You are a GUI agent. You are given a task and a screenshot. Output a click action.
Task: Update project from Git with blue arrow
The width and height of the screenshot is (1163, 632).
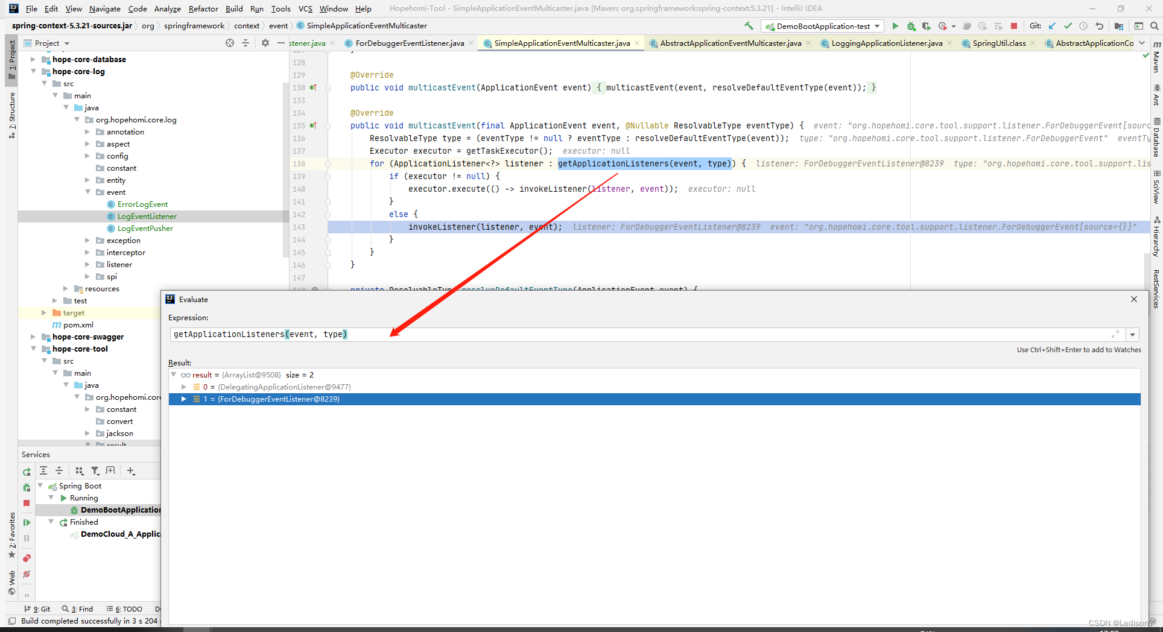[x=1052, y=26]
